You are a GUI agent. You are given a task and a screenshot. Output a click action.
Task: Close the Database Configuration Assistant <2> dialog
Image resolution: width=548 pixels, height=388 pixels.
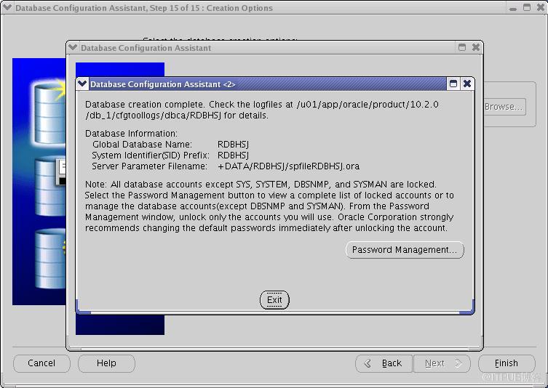(467, 84)
